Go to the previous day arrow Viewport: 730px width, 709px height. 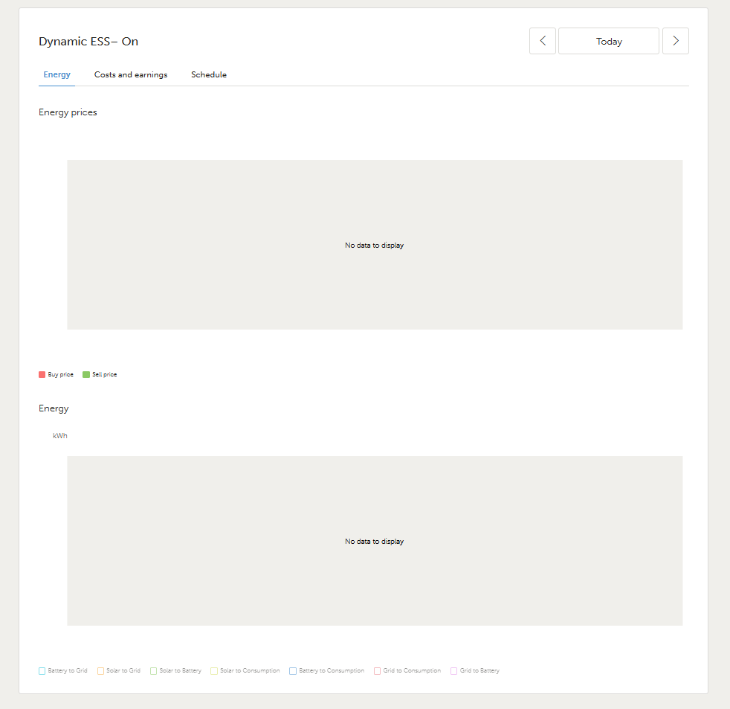[543, 42]
